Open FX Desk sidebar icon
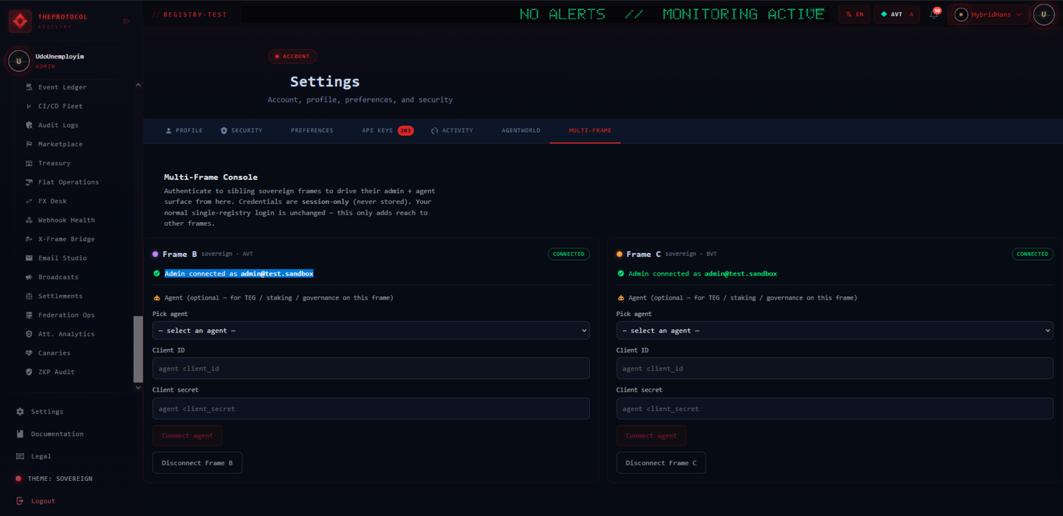1063x516 pixels. pyautogui.click(x=29, y=201)
